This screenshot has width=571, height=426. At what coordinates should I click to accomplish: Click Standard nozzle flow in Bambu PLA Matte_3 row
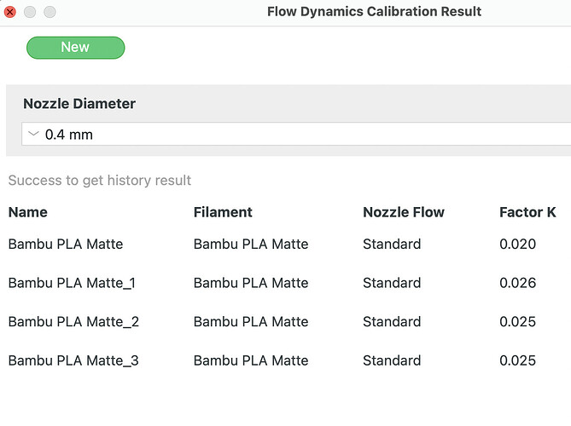pyautogui.click(x=392, y=360)
